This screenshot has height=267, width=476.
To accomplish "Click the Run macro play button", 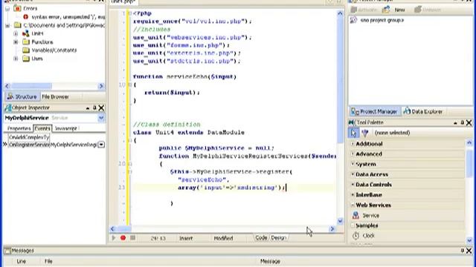I will click(114, 238).
